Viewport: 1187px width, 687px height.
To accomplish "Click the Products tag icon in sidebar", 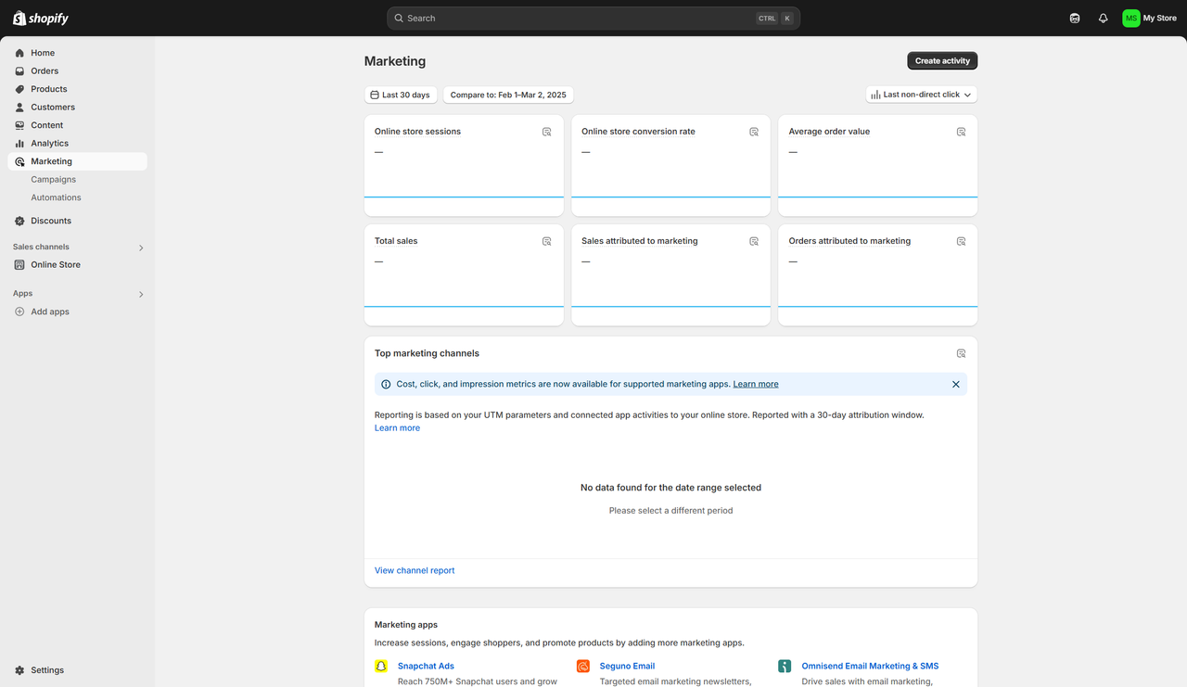I will (x=19, y=89).
